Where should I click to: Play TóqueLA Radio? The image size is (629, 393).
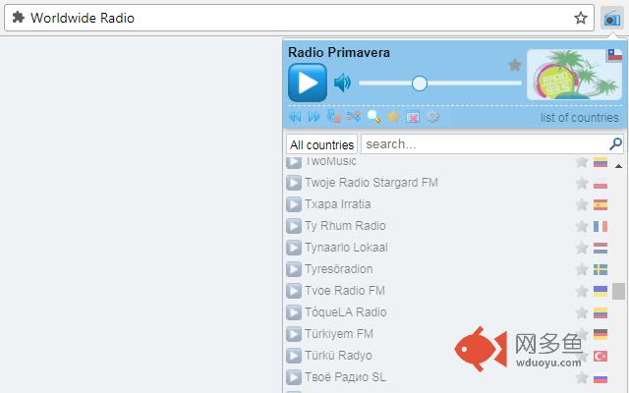pyautogui.click(x=294, y=312)
